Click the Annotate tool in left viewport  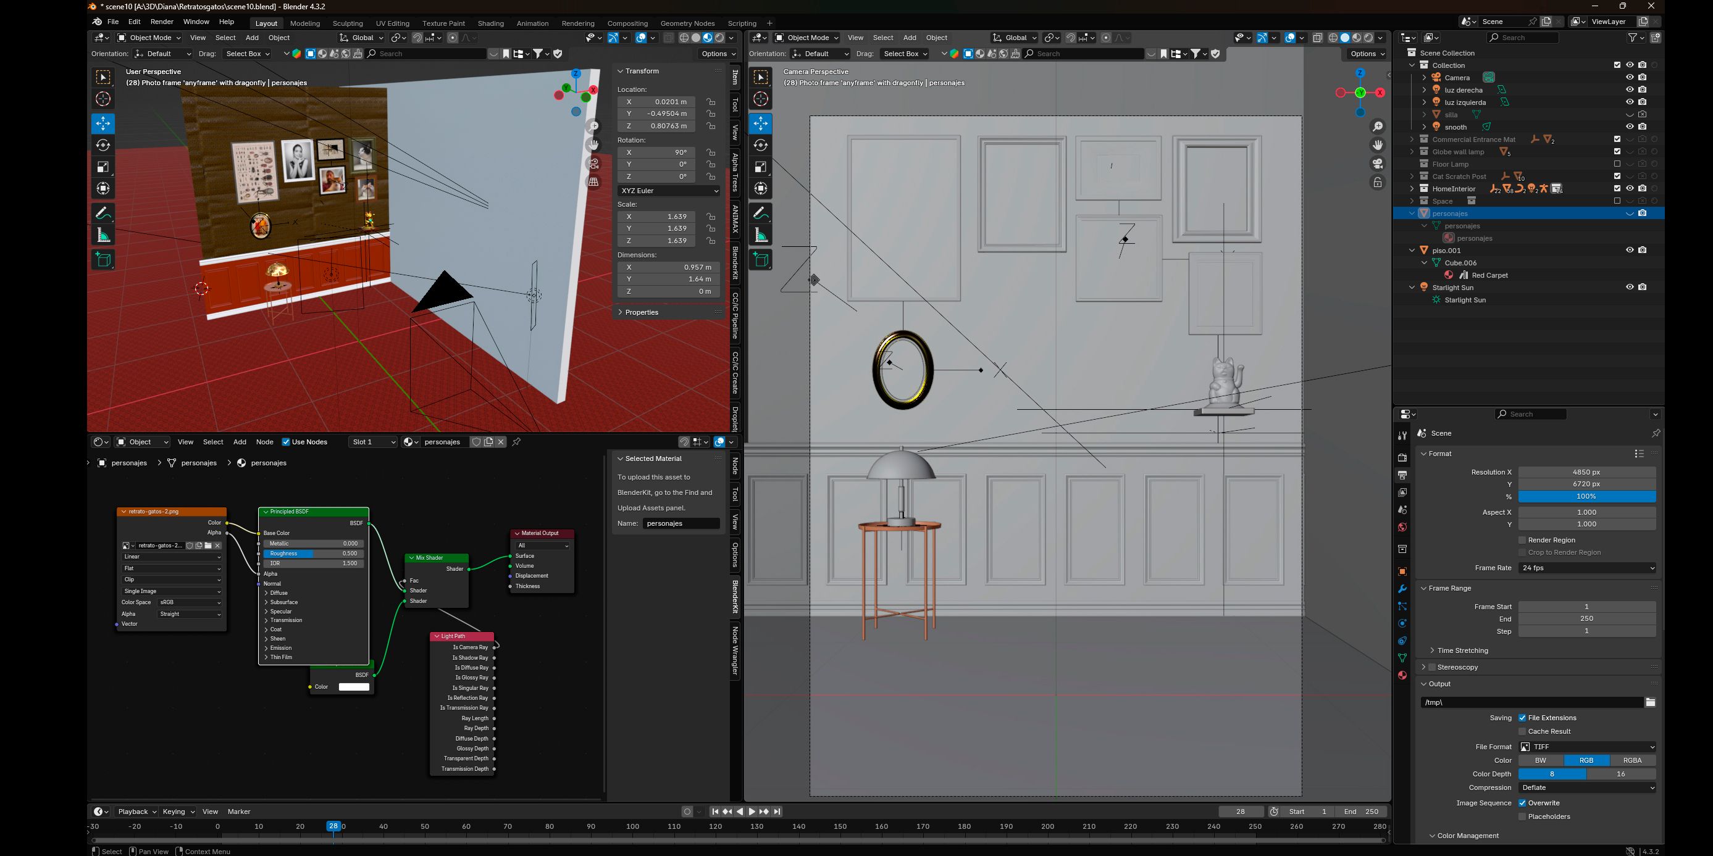click(x=103, y=214)
